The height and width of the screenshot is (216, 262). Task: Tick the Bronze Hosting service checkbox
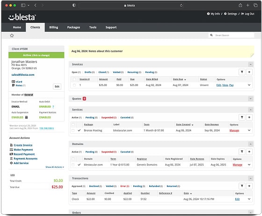click(73, 130)
